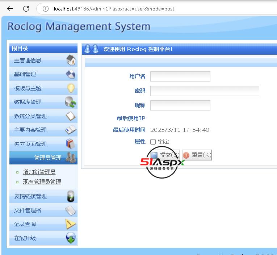
Task: Expand the 文件管理器 section
Action: click(x=43, y=210)
